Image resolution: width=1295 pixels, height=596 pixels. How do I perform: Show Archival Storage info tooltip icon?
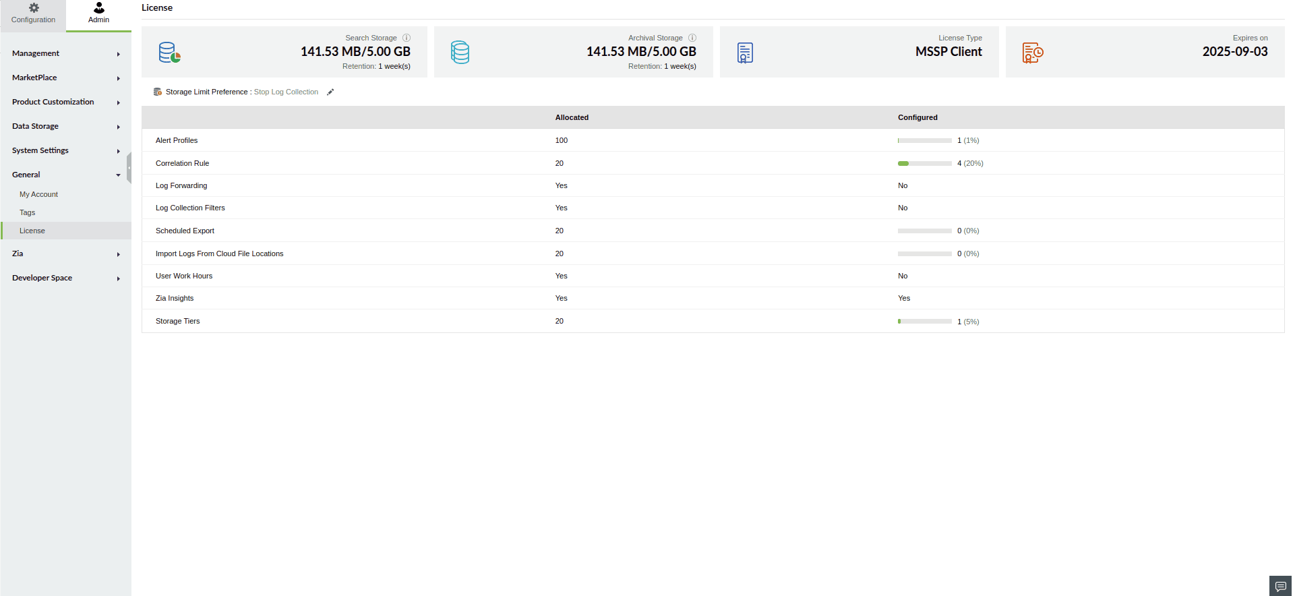pos(692,38)
